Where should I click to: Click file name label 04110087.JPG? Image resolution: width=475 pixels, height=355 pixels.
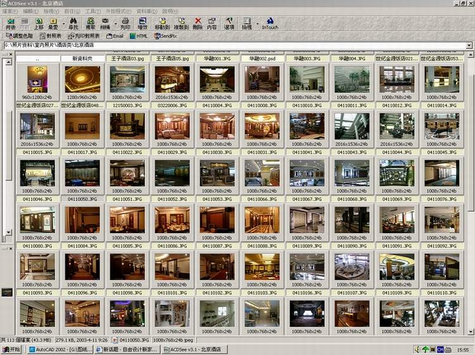tap(217, 246)
